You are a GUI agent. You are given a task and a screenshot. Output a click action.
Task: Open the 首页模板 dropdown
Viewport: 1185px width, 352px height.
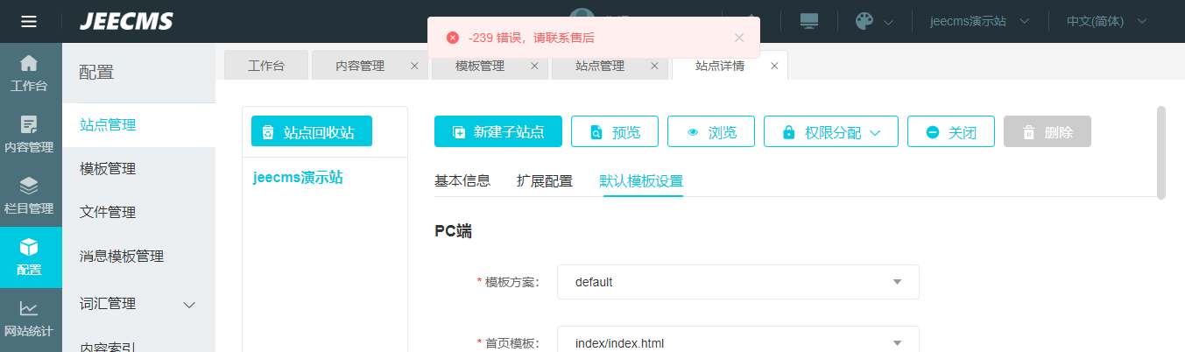(x=738, y=342)
